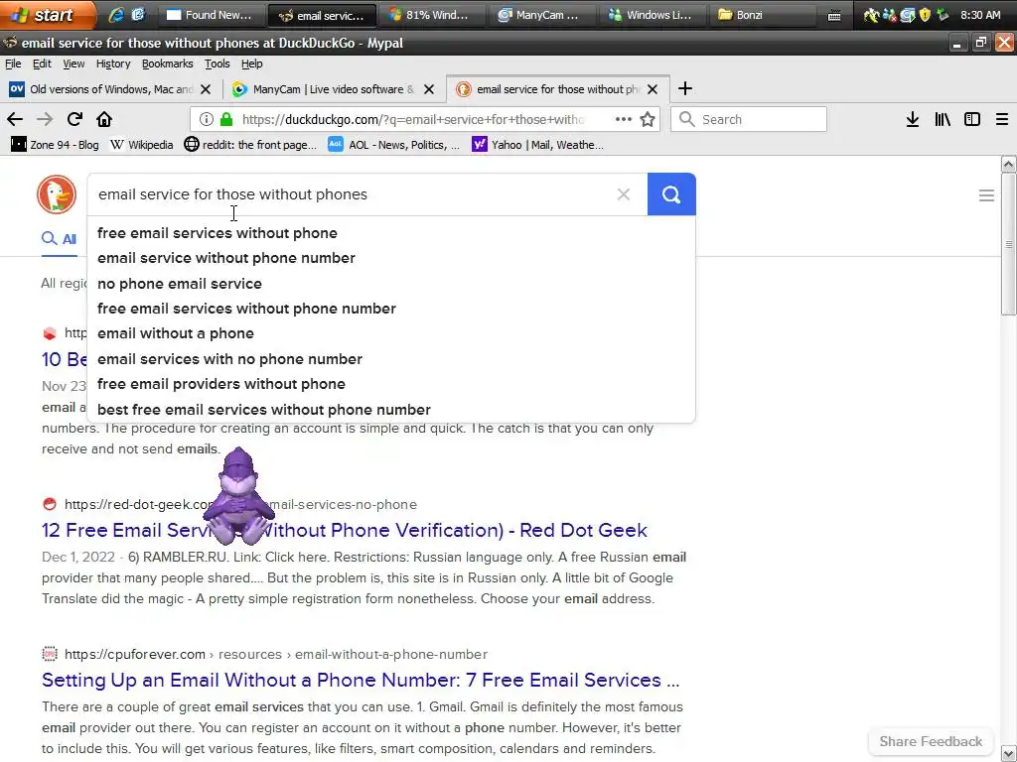Open the View menu
Image resolution: width=1017 pixels, height=762 pixels.
(x=73, y=63)
